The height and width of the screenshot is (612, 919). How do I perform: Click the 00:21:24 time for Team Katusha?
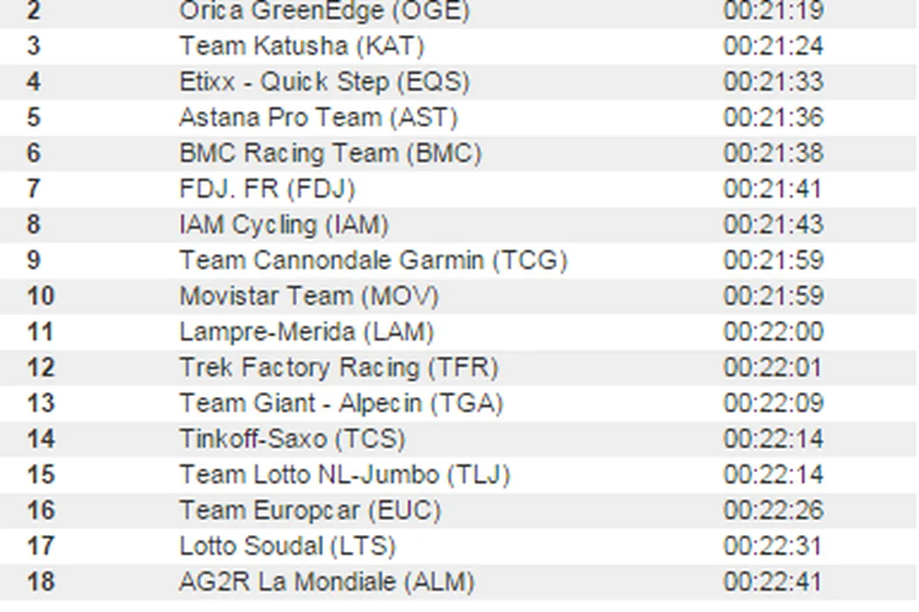[x=773, y=45]
